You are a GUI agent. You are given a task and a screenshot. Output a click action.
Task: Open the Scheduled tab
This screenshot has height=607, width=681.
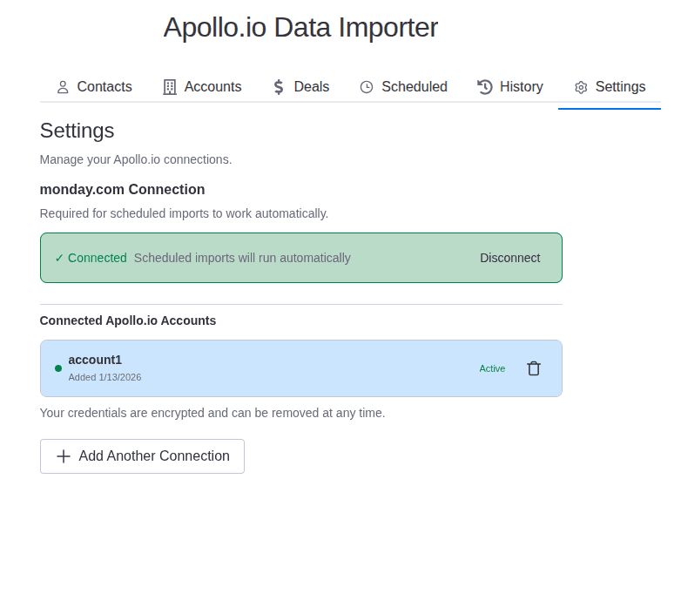pyautogui.click(x=403, y=87)
